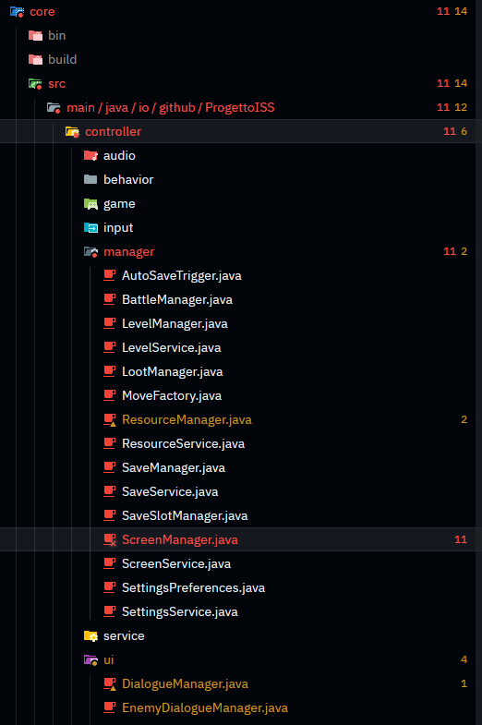This screenshot has height=725, width=482.
Task: Click the 11 12 badge on the main path row
Action: 452,108
